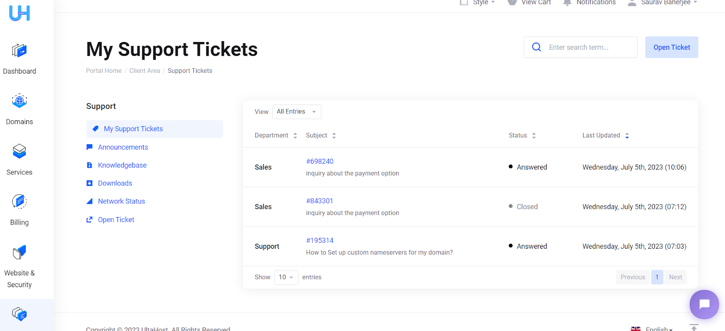Click the View Cart basket icon
Image resolution: width=725 pixels, height=331 pixels.
512,2
